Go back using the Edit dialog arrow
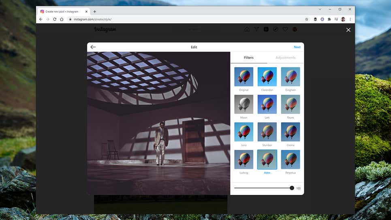 [x=93, y=47]
